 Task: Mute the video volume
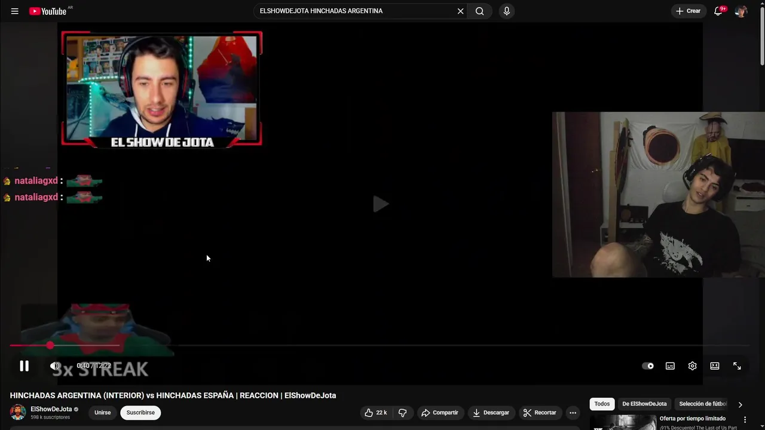pos(54,366)
